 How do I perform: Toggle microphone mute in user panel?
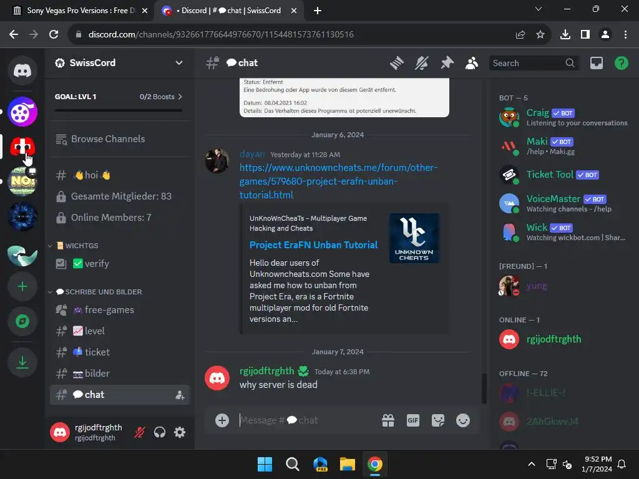coord(139,432)
